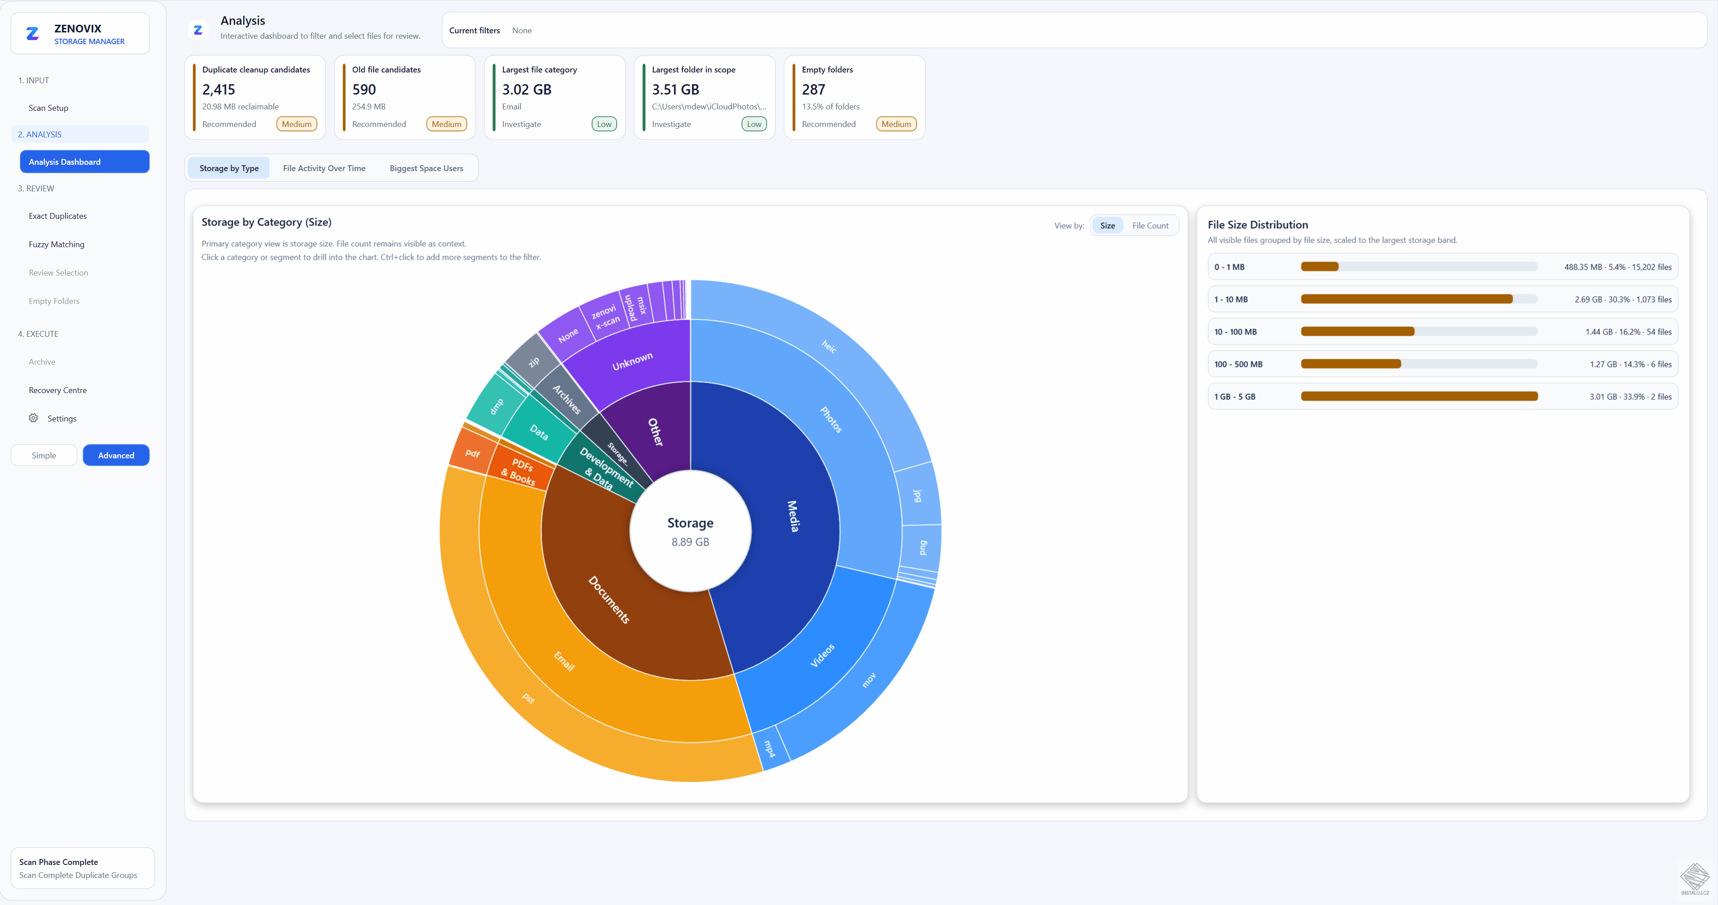Select the Email ring segment
The width and height of the screenshot is (1718, 905).
tap(564, 660)
